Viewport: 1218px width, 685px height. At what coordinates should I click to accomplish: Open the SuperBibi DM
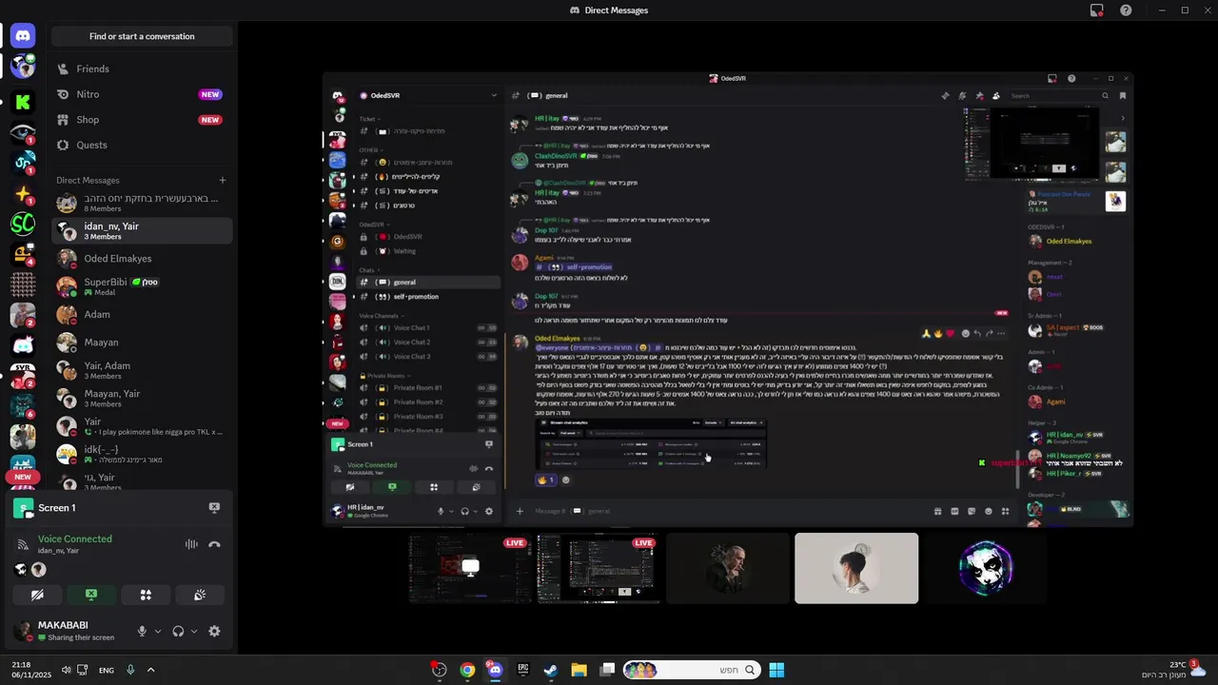point(142,286)
